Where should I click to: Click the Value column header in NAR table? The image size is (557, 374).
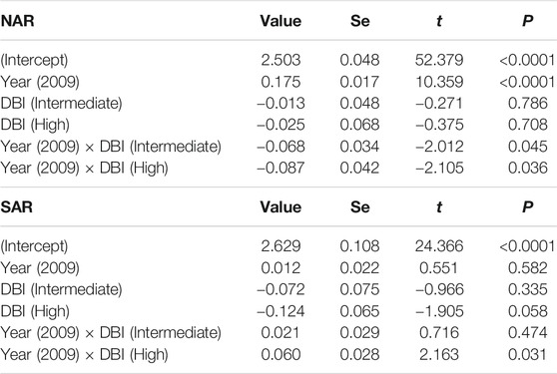click(280, 21)
